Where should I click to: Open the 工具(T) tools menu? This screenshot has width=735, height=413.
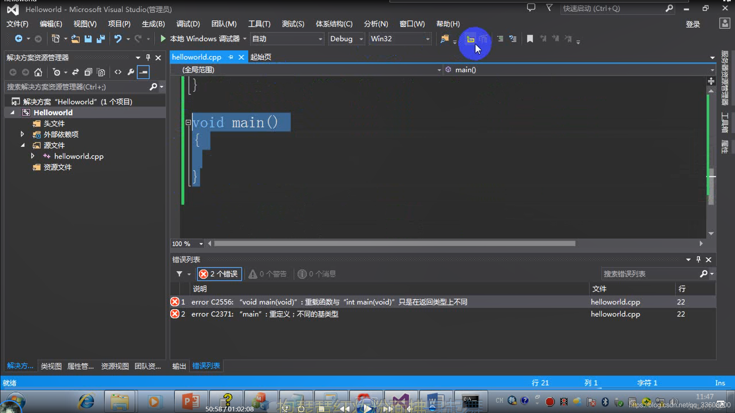tap(259, 24)
